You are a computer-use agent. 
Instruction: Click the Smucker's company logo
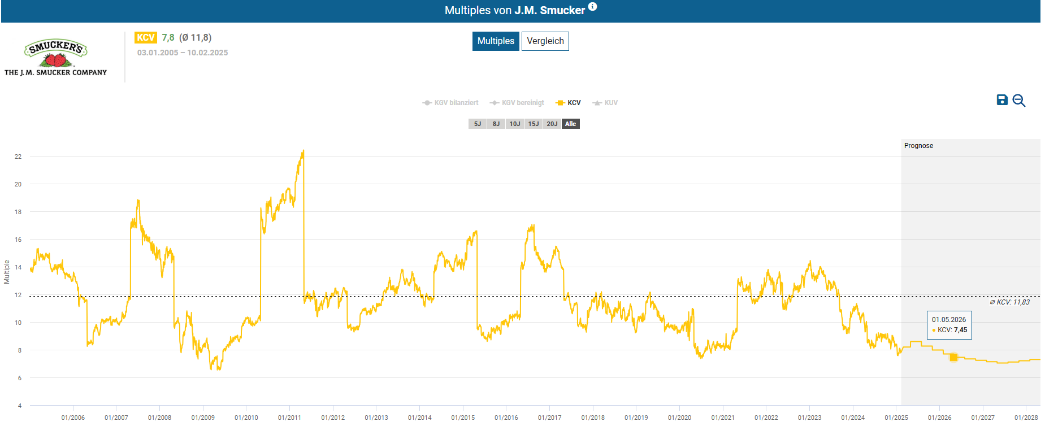55,58
